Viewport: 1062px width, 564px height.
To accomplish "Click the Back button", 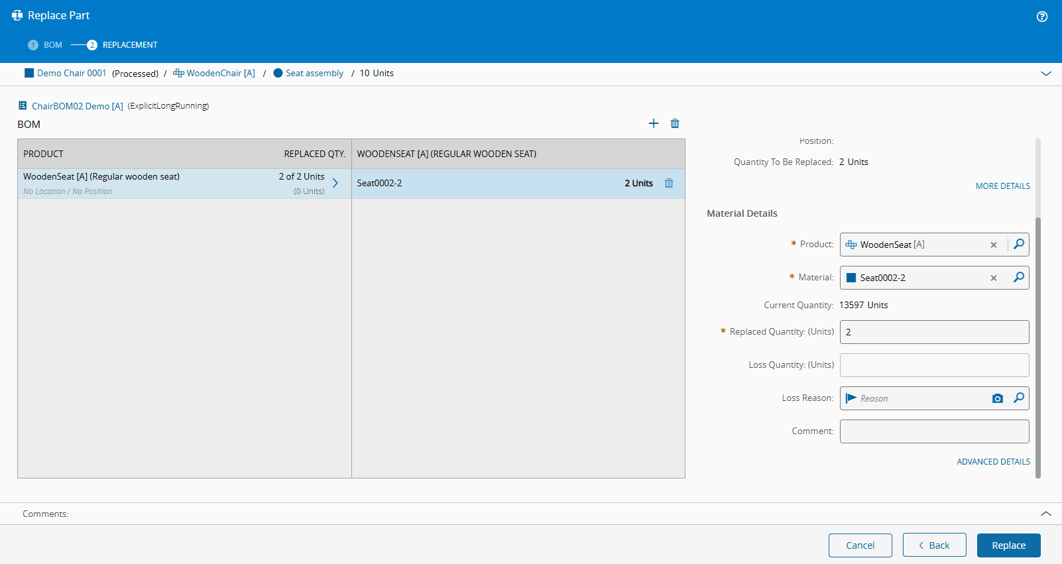I will tap(933, 545).
